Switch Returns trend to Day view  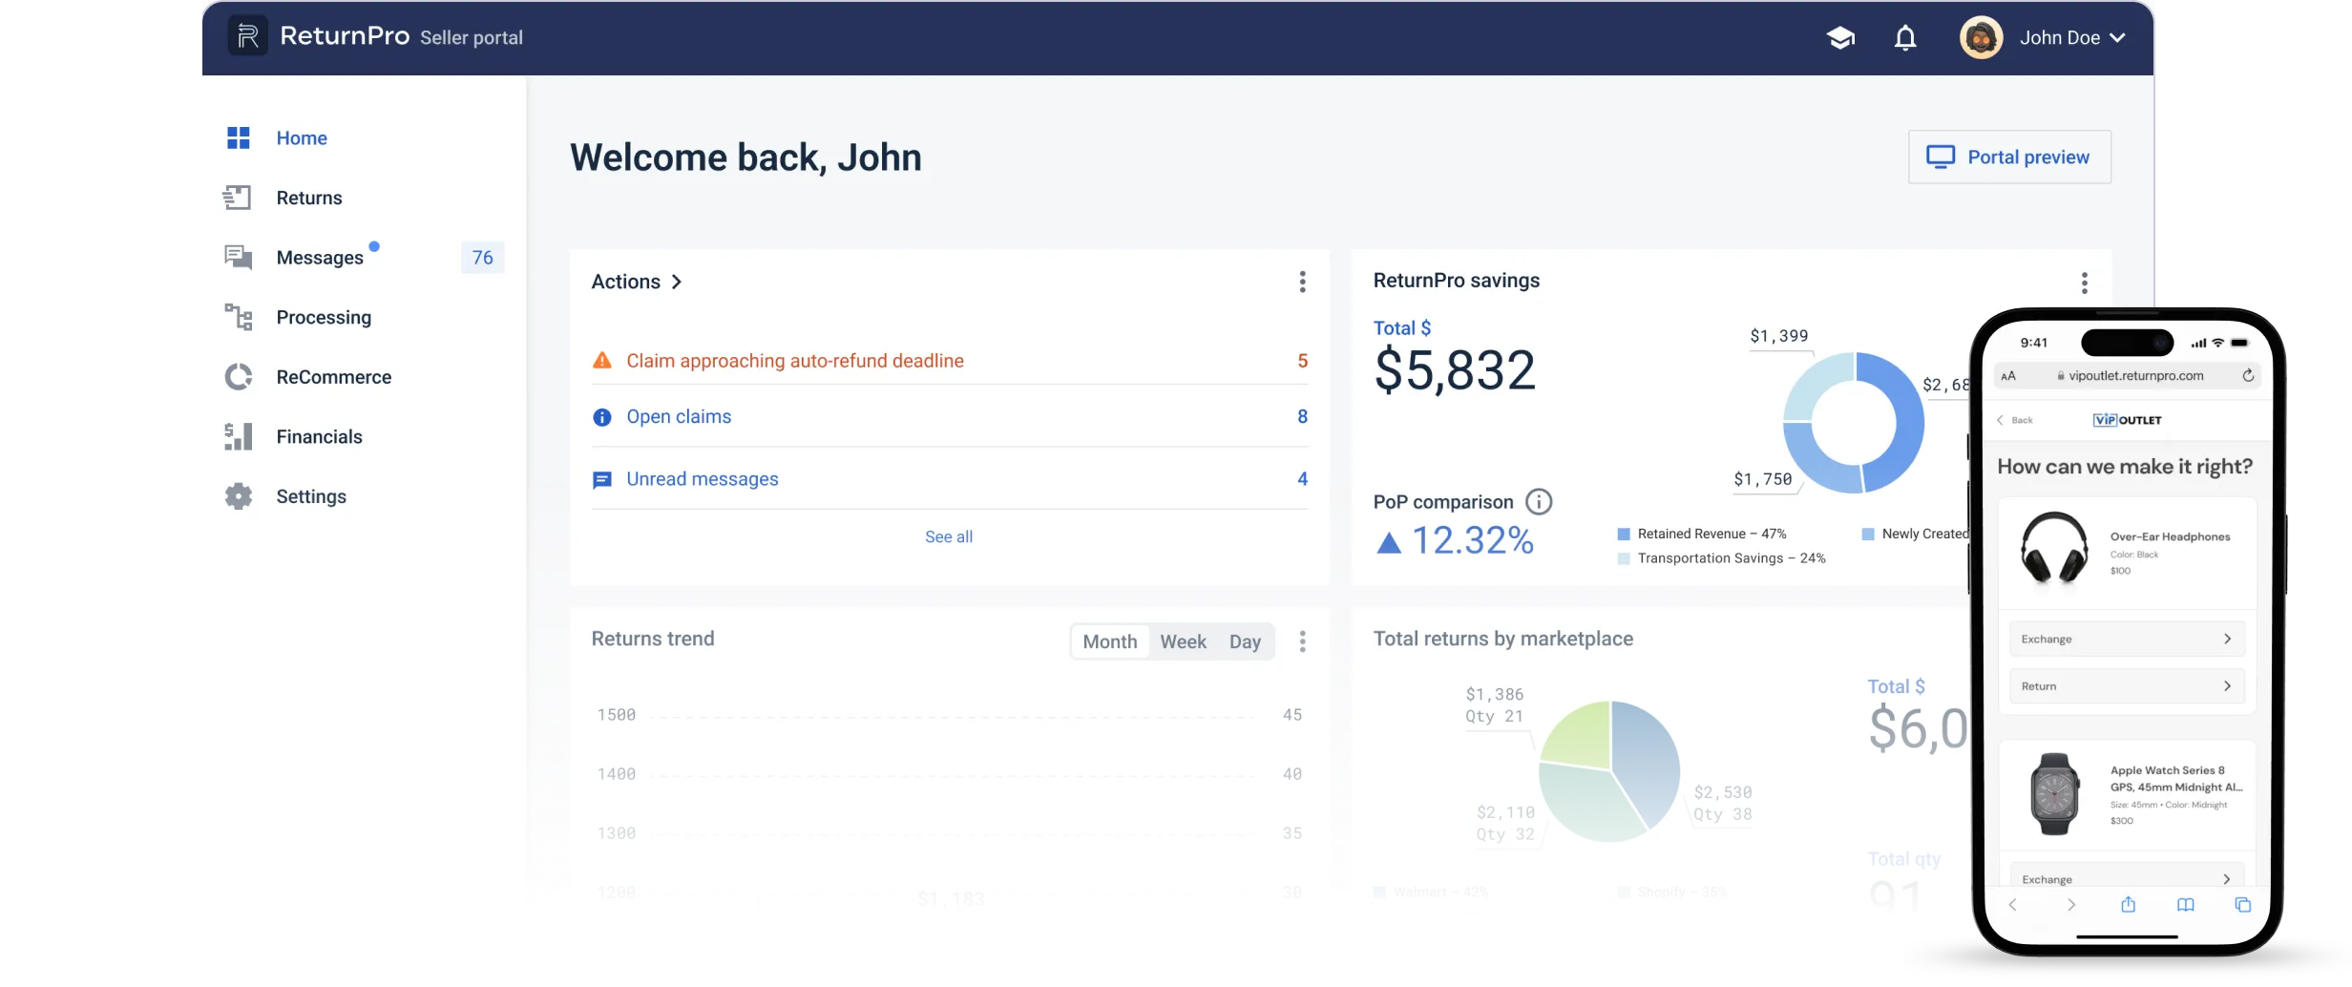point(1245,641)
